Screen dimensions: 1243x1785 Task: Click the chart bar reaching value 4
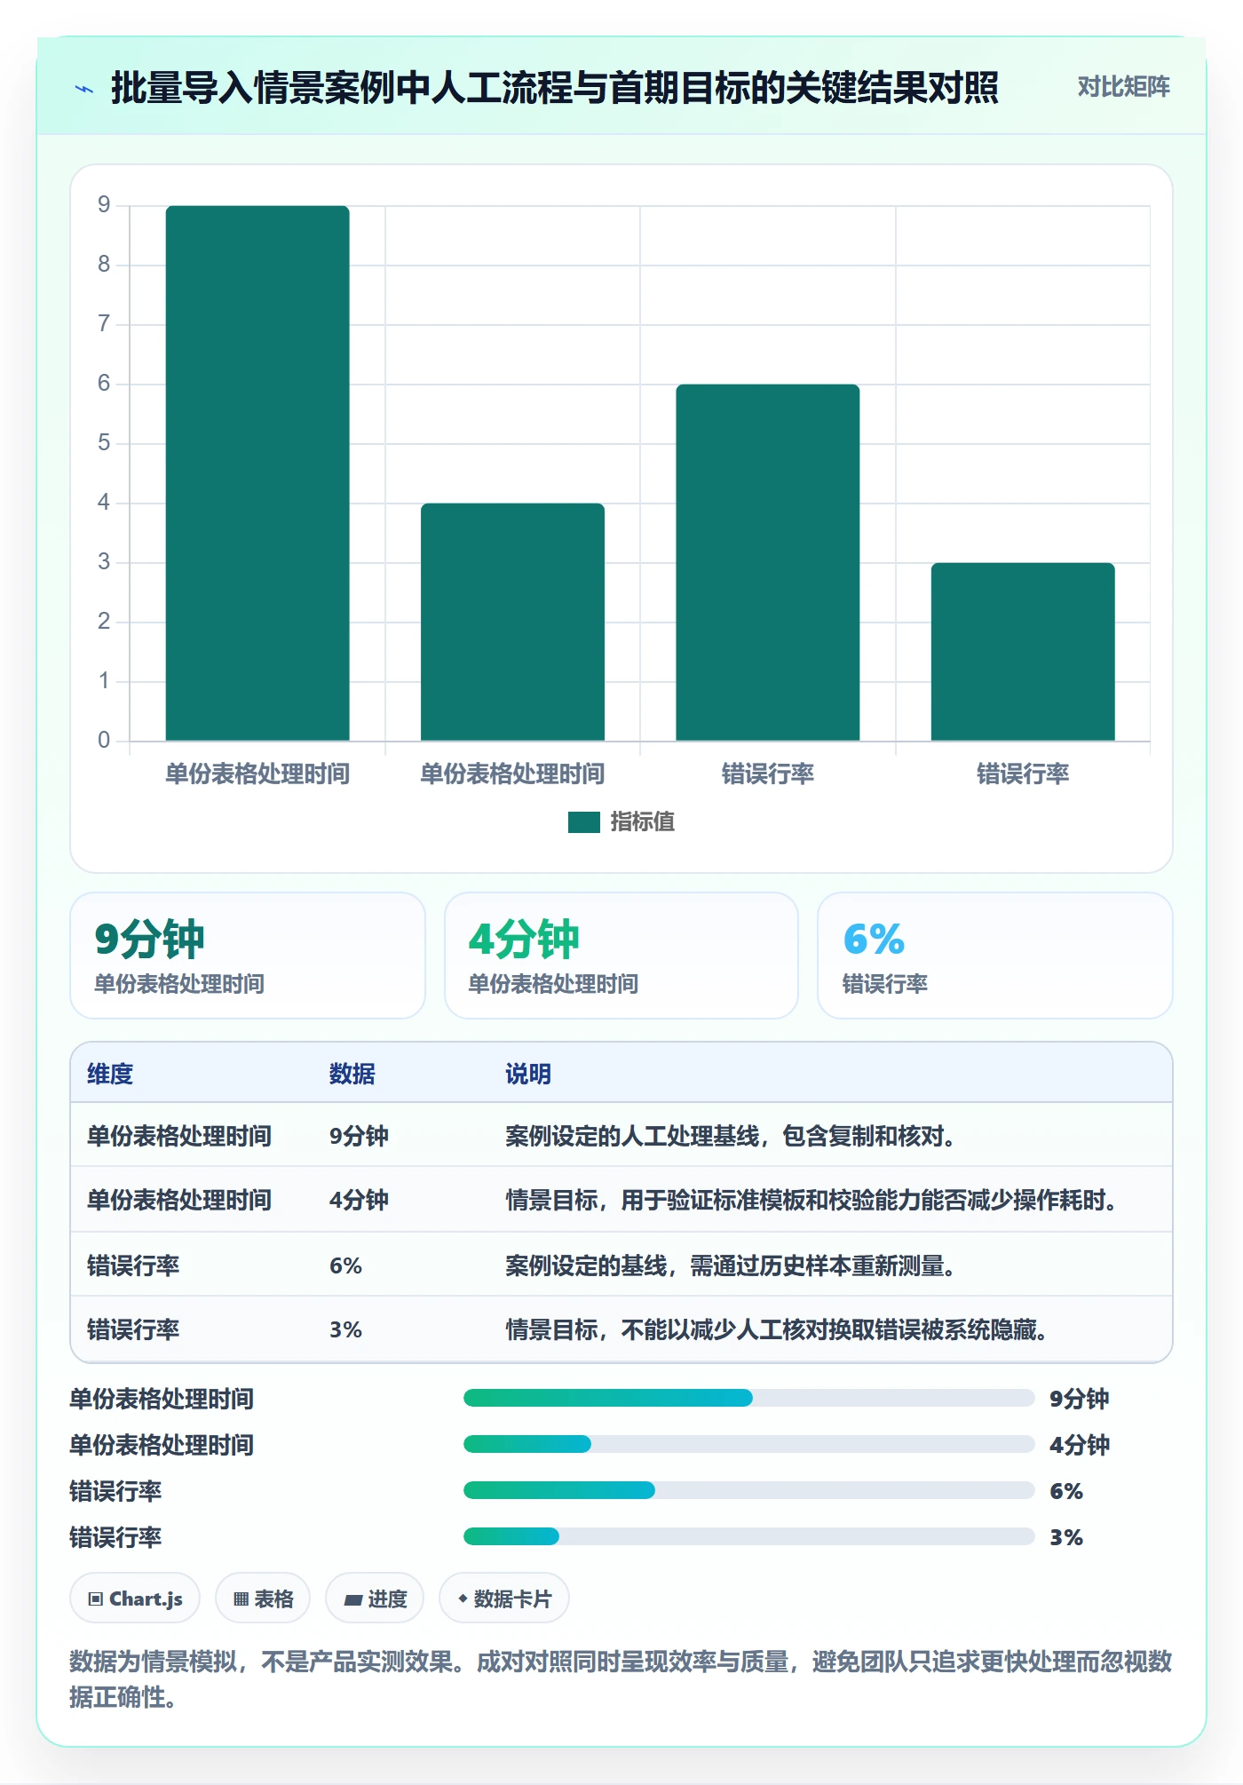point(512,622)
